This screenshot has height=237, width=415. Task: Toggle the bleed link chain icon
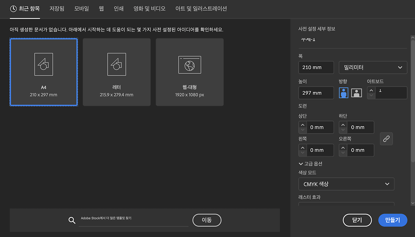pyautogui.click(x=386, y=139)
